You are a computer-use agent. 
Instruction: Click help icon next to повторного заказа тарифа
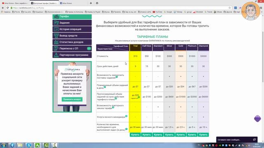[x=113, y=107]
